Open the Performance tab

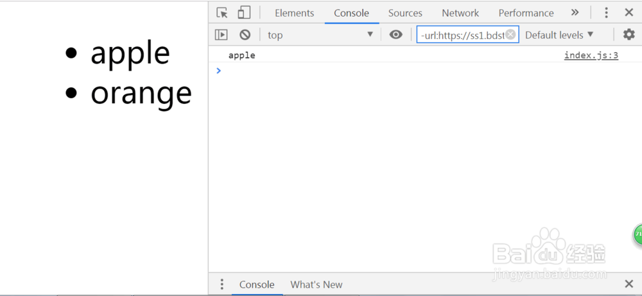[x=526, y=13]
